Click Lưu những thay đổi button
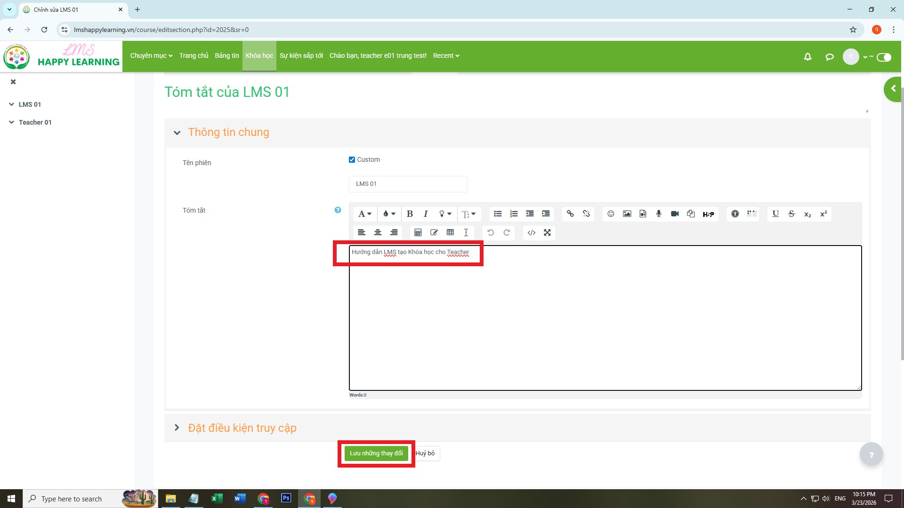This screenshot has width=904, height=508. 376,453
